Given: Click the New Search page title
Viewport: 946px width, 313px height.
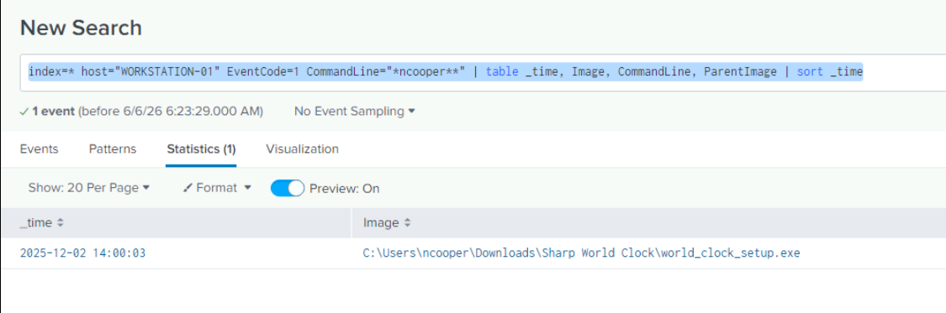Looking at the screenshot, I should coord(81,28).
